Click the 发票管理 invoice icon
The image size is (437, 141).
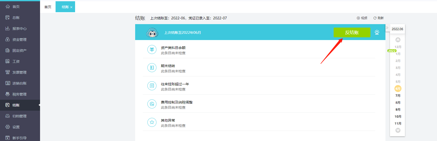(x=8, y=72)
